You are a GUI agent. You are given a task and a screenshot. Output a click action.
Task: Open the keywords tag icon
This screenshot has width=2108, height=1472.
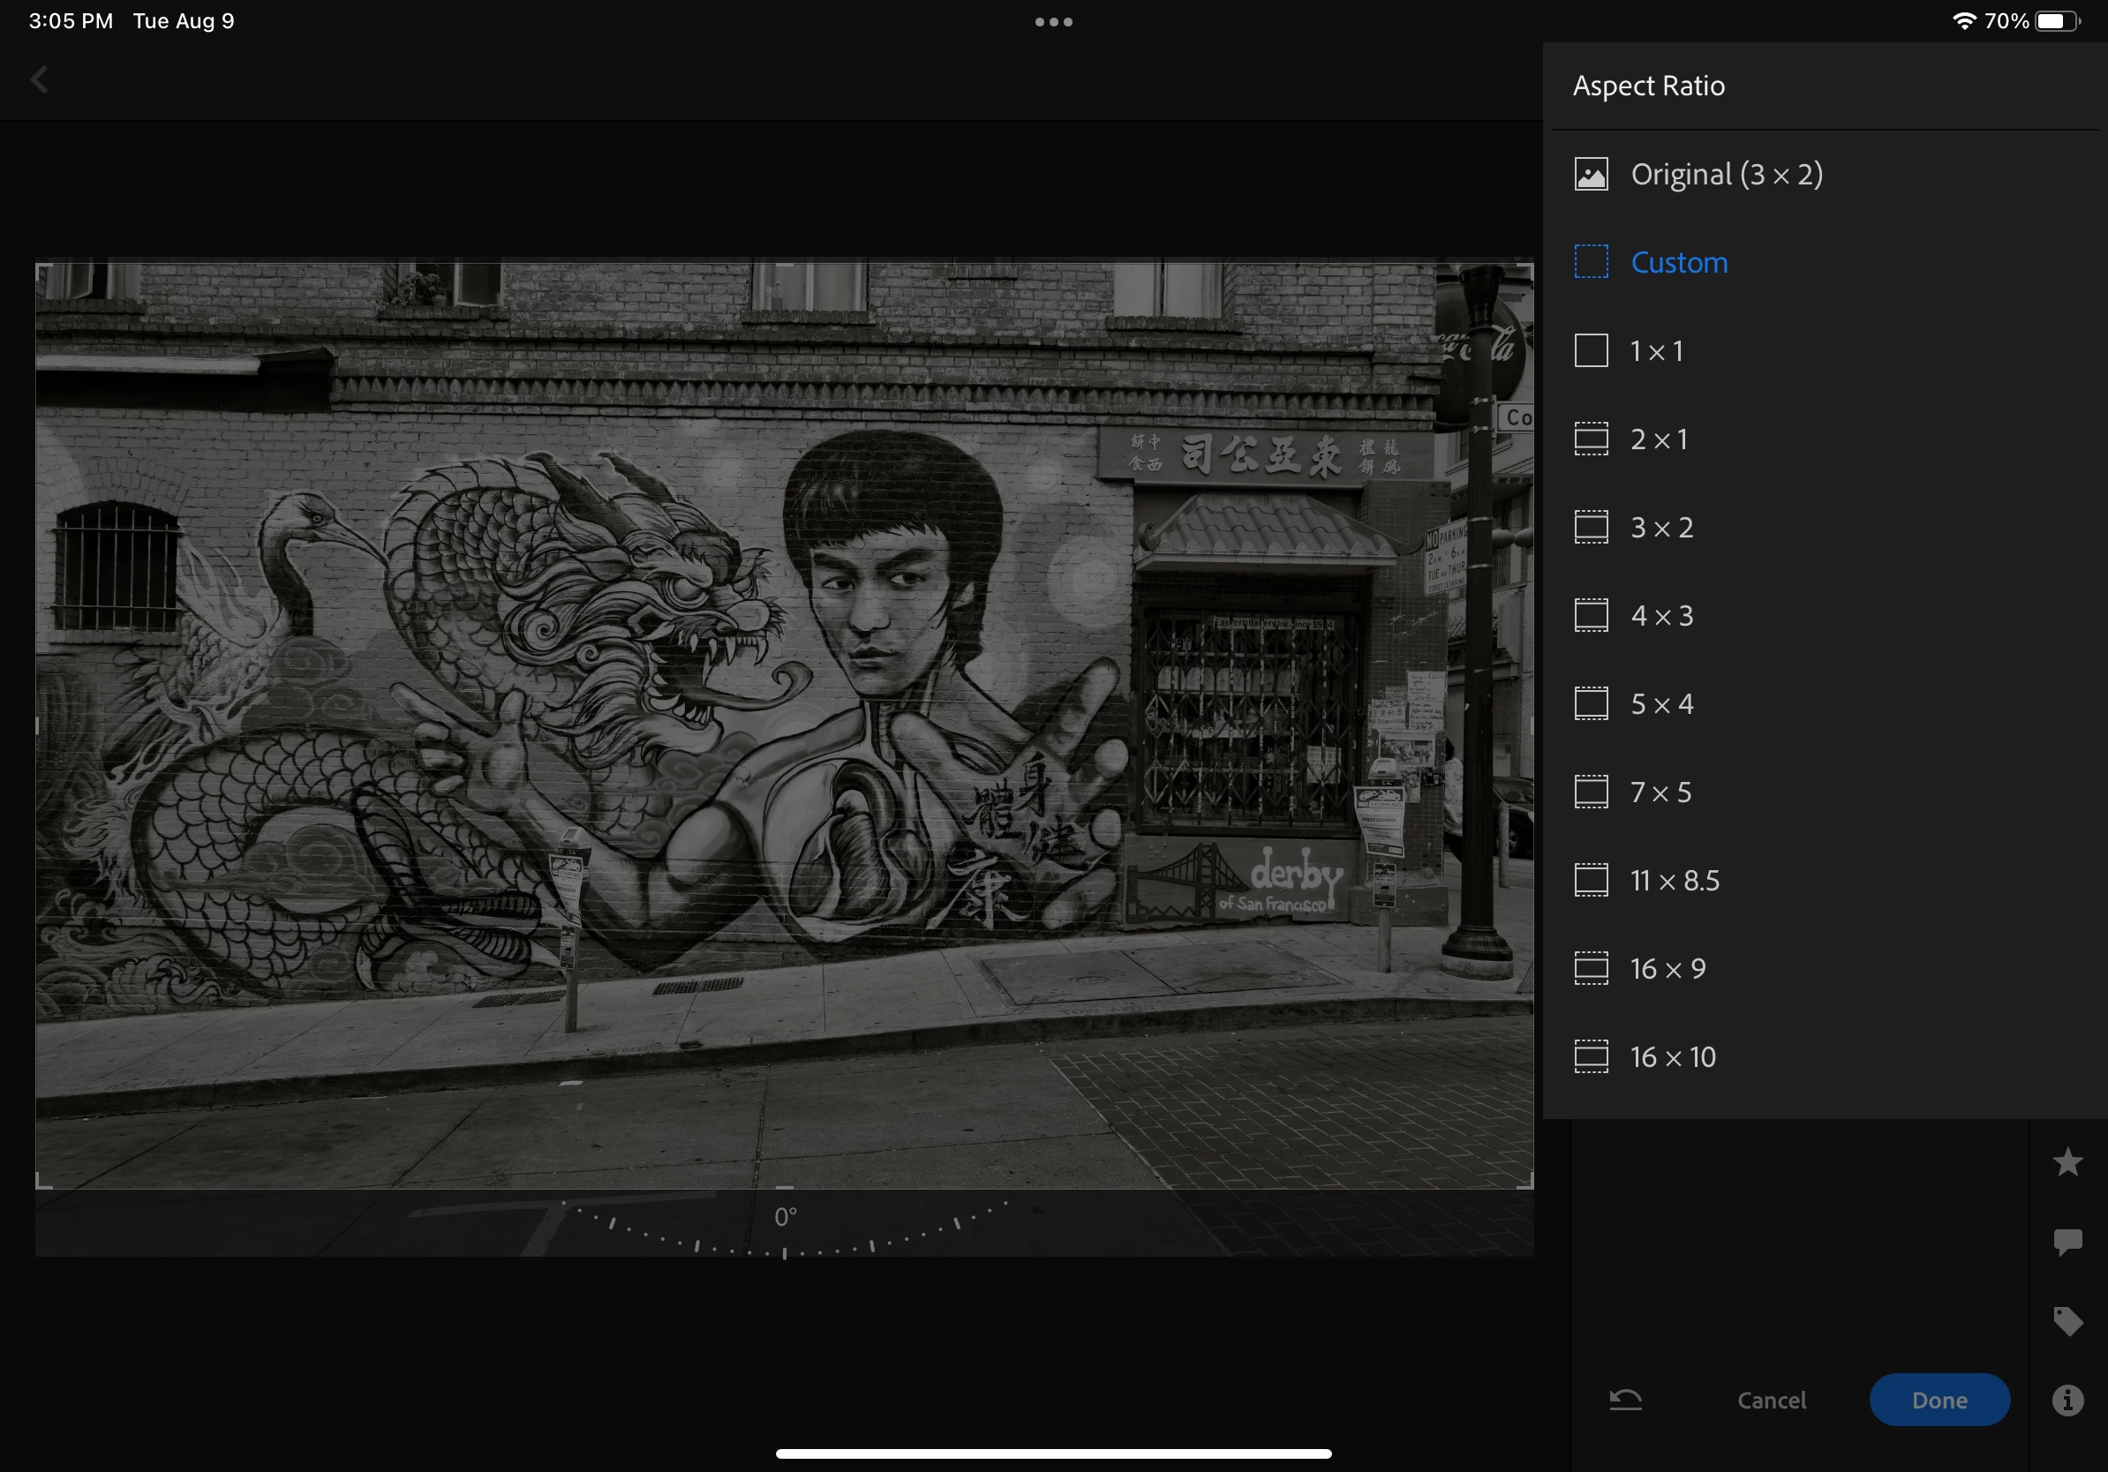coord(2067,1320)
